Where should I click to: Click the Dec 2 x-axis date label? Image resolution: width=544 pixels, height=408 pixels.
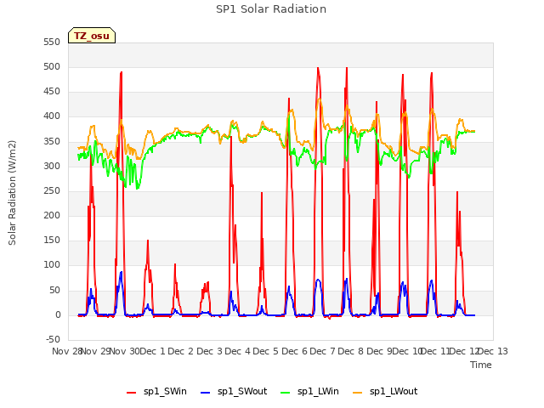coord(181,351)
